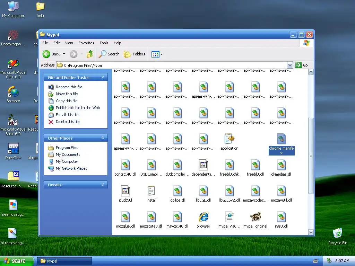Click Rename this file
Screen dimensions: 355x266
pyautogui.click(x=69, y=87)
